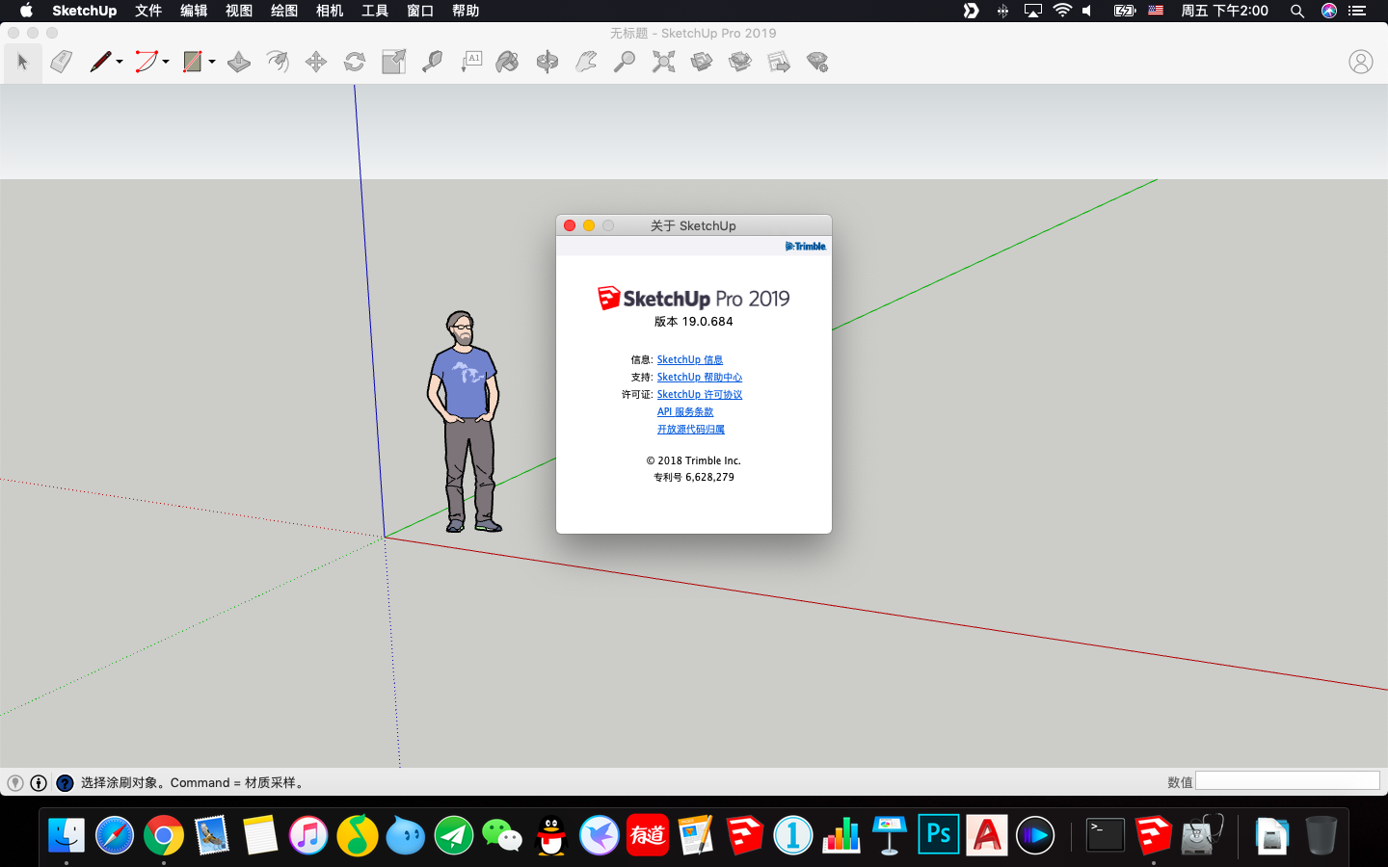Choose the Arc tool
This screenshot has height=867, width=1388.
coord(146,63)
